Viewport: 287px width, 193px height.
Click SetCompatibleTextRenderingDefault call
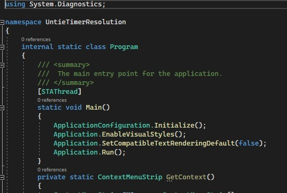click(168, 143)
